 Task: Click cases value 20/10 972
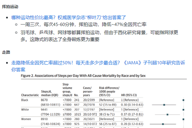90,115
